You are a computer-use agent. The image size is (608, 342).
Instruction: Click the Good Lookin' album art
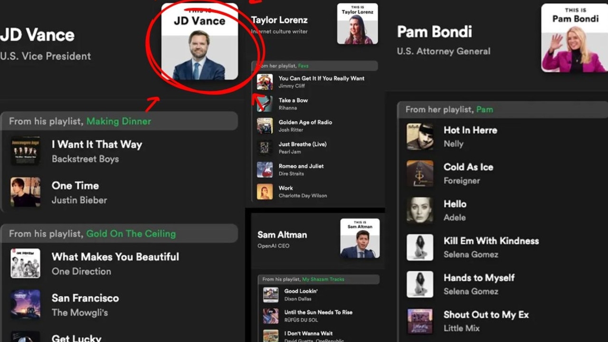tap(271, 294)
